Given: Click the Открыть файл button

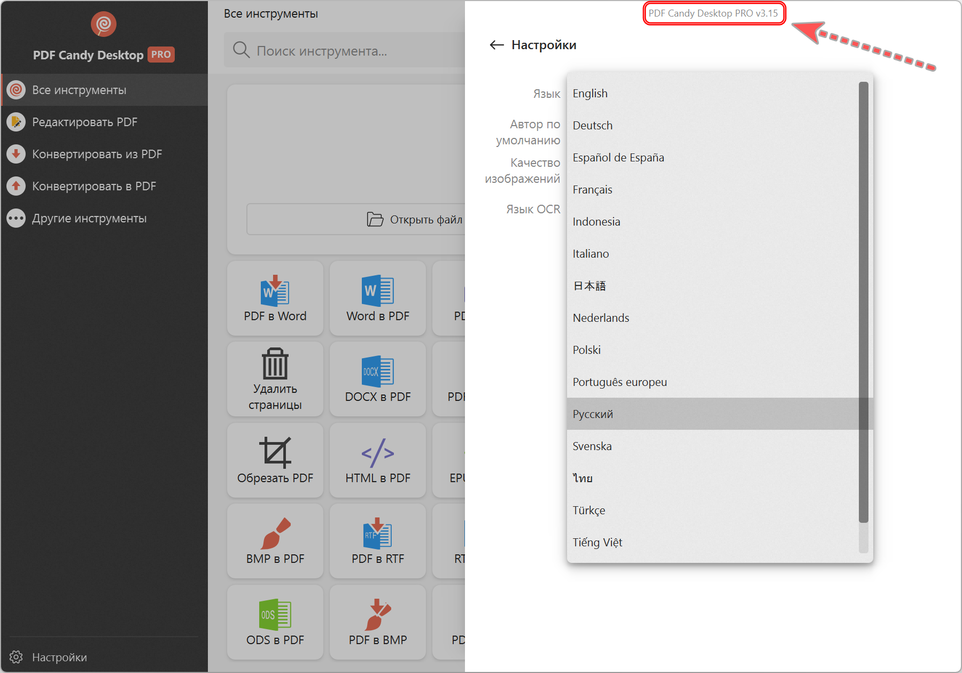Looking at the screenshot, I should [356, 219].
